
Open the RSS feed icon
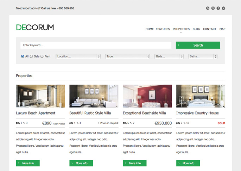208,8
